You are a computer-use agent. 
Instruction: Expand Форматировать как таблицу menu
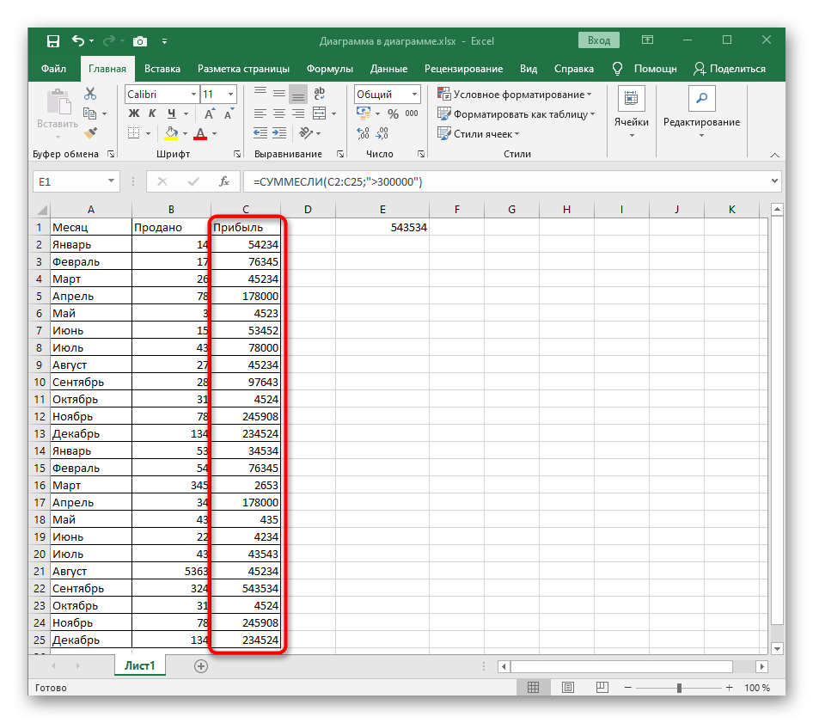tap(516, 114)
